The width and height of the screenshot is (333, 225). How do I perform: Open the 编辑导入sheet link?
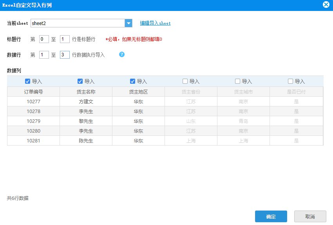click(x=155, y=23)
